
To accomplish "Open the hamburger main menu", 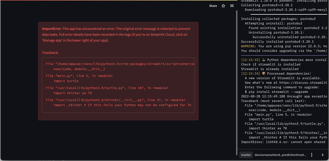I will (x=232, y=6).
